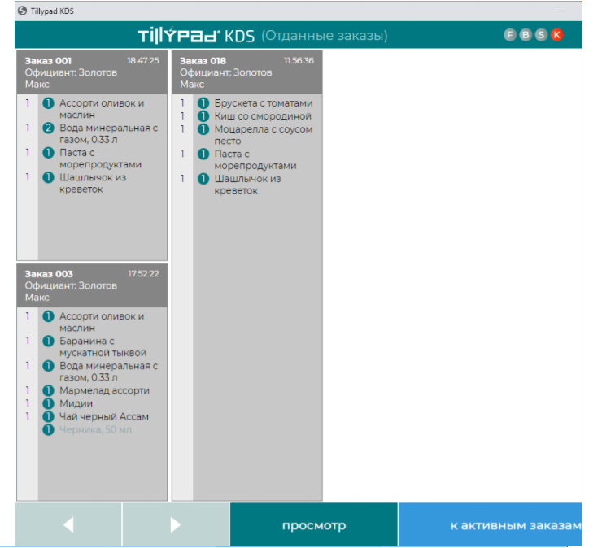Return via к активным заказам button
The image size is (602, 548).
(x=491, y=524)
